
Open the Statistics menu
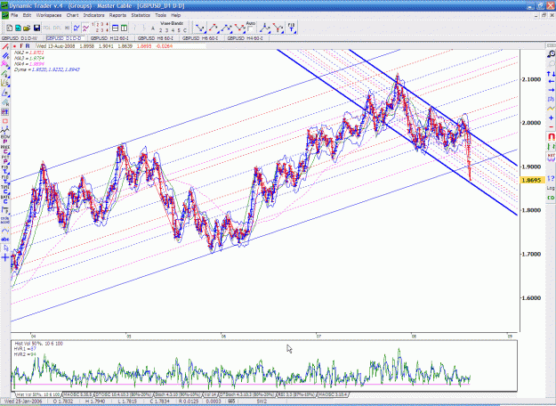(141, 15)
